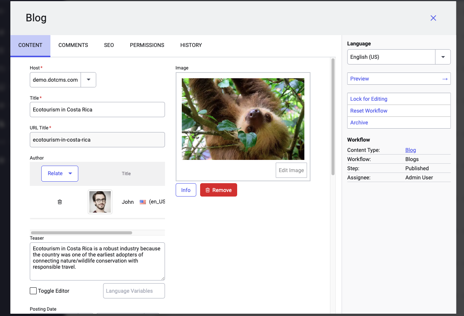This screenshot has height=316, width=464.
Task: Click into the Title input field
Action: tap(97, 110)
